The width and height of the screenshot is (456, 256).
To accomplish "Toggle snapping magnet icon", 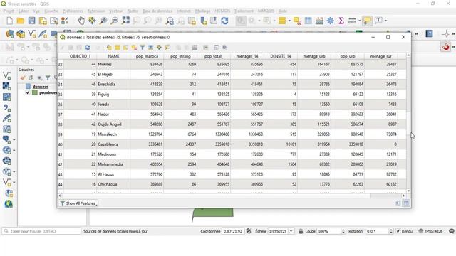I will coord(445,47).
